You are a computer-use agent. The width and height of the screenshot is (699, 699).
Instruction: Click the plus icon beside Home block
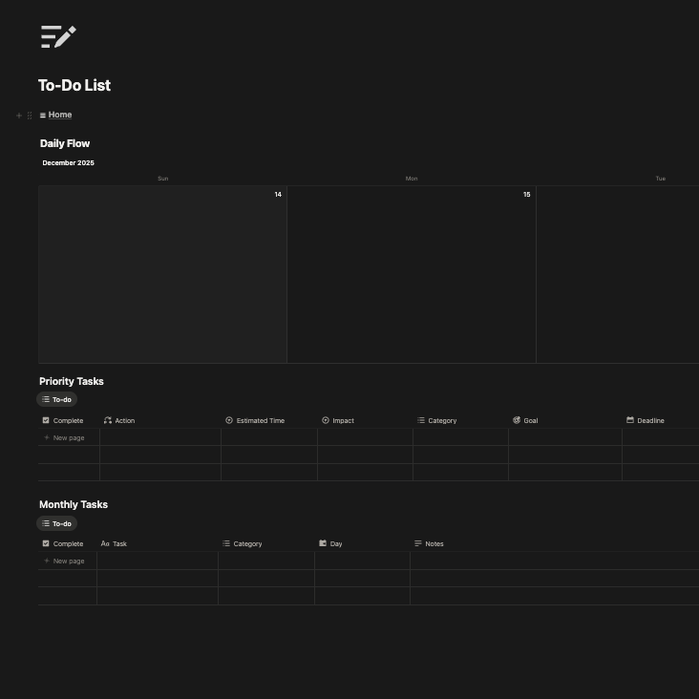[19, 116]
